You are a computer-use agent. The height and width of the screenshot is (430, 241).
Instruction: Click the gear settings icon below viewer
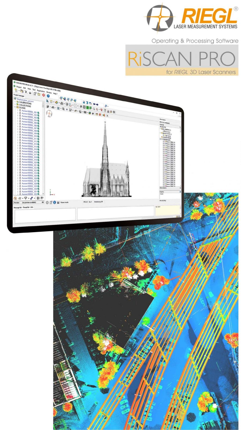click(x=47, y=202)
